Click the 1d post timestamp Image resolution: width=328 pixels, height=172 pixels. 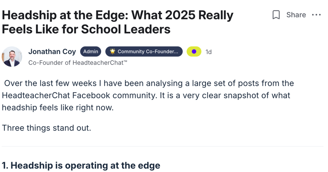pos(209,52)
